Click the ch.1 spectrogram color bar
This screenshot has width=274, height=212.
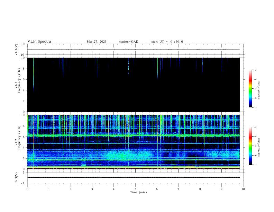tap(250, 89)
